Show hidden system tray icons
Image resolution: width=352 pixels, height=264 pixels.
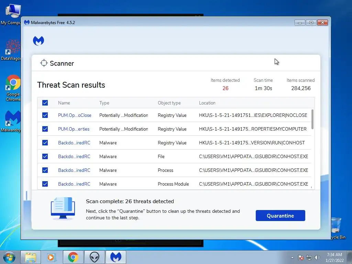pyautogui.click(x=292, y=257)
